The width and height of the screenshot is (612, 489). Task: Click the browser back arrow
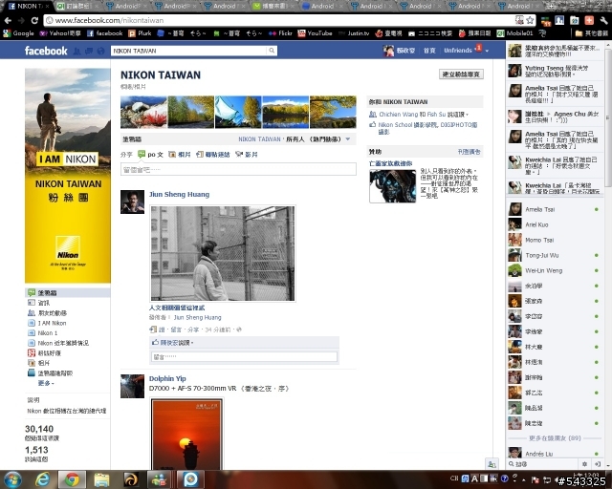pos(8,20)
